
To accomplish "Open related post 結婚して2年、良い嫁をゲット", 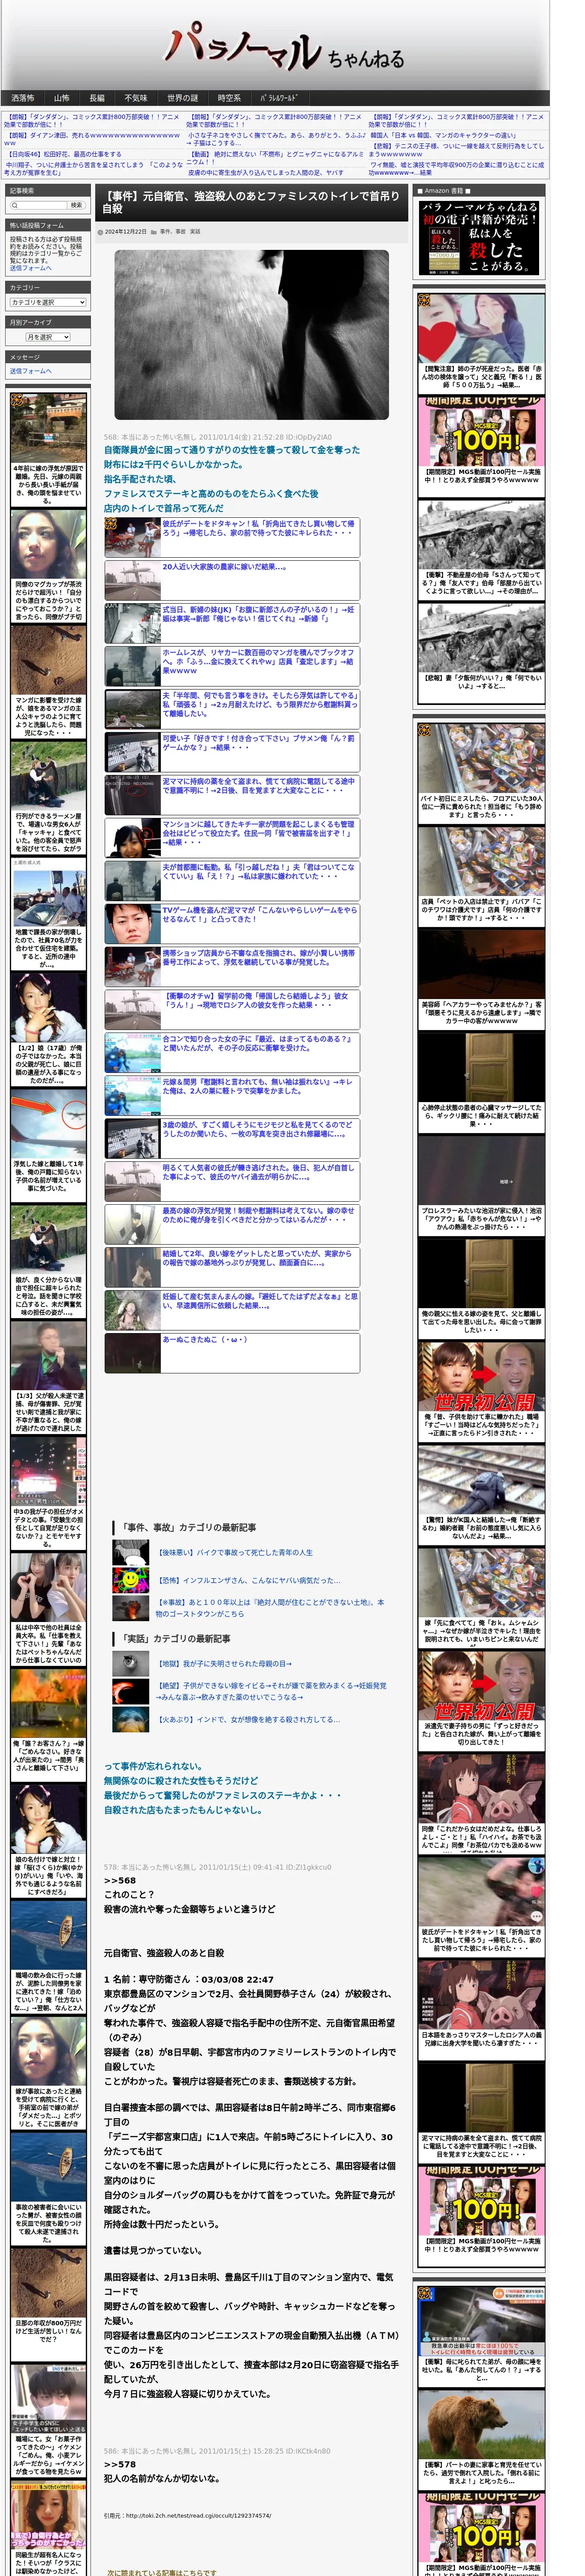I will [x=259, y=1259].
